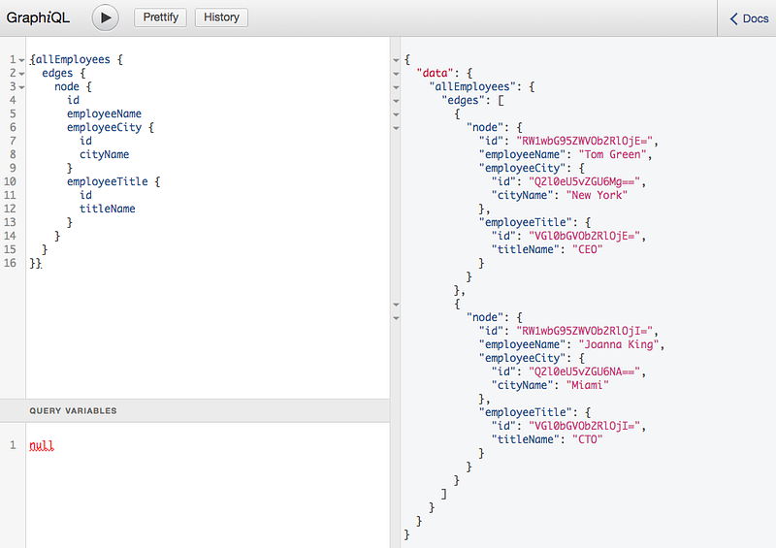Fold the "edges" array in results
Screen dimensions: 776x548
tap(395, 100)
